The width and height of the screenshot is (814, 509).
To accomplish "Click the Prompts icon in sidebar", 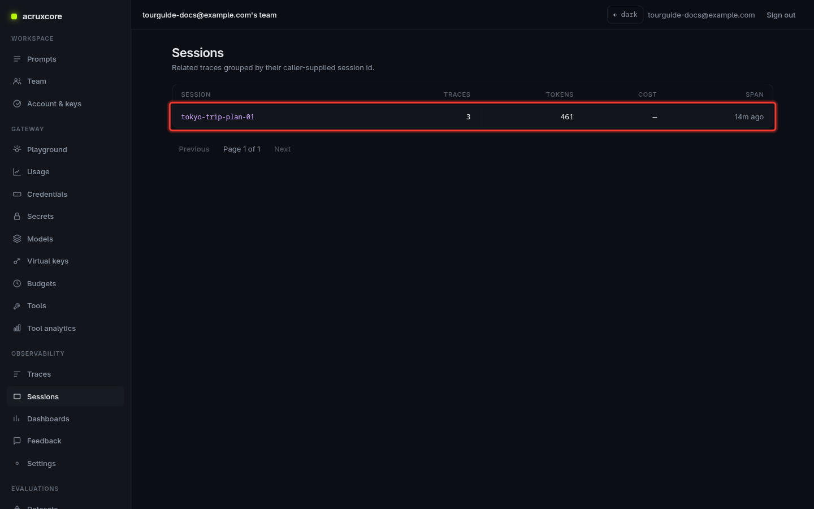I will pyautogui.click(x=17, y=59).
